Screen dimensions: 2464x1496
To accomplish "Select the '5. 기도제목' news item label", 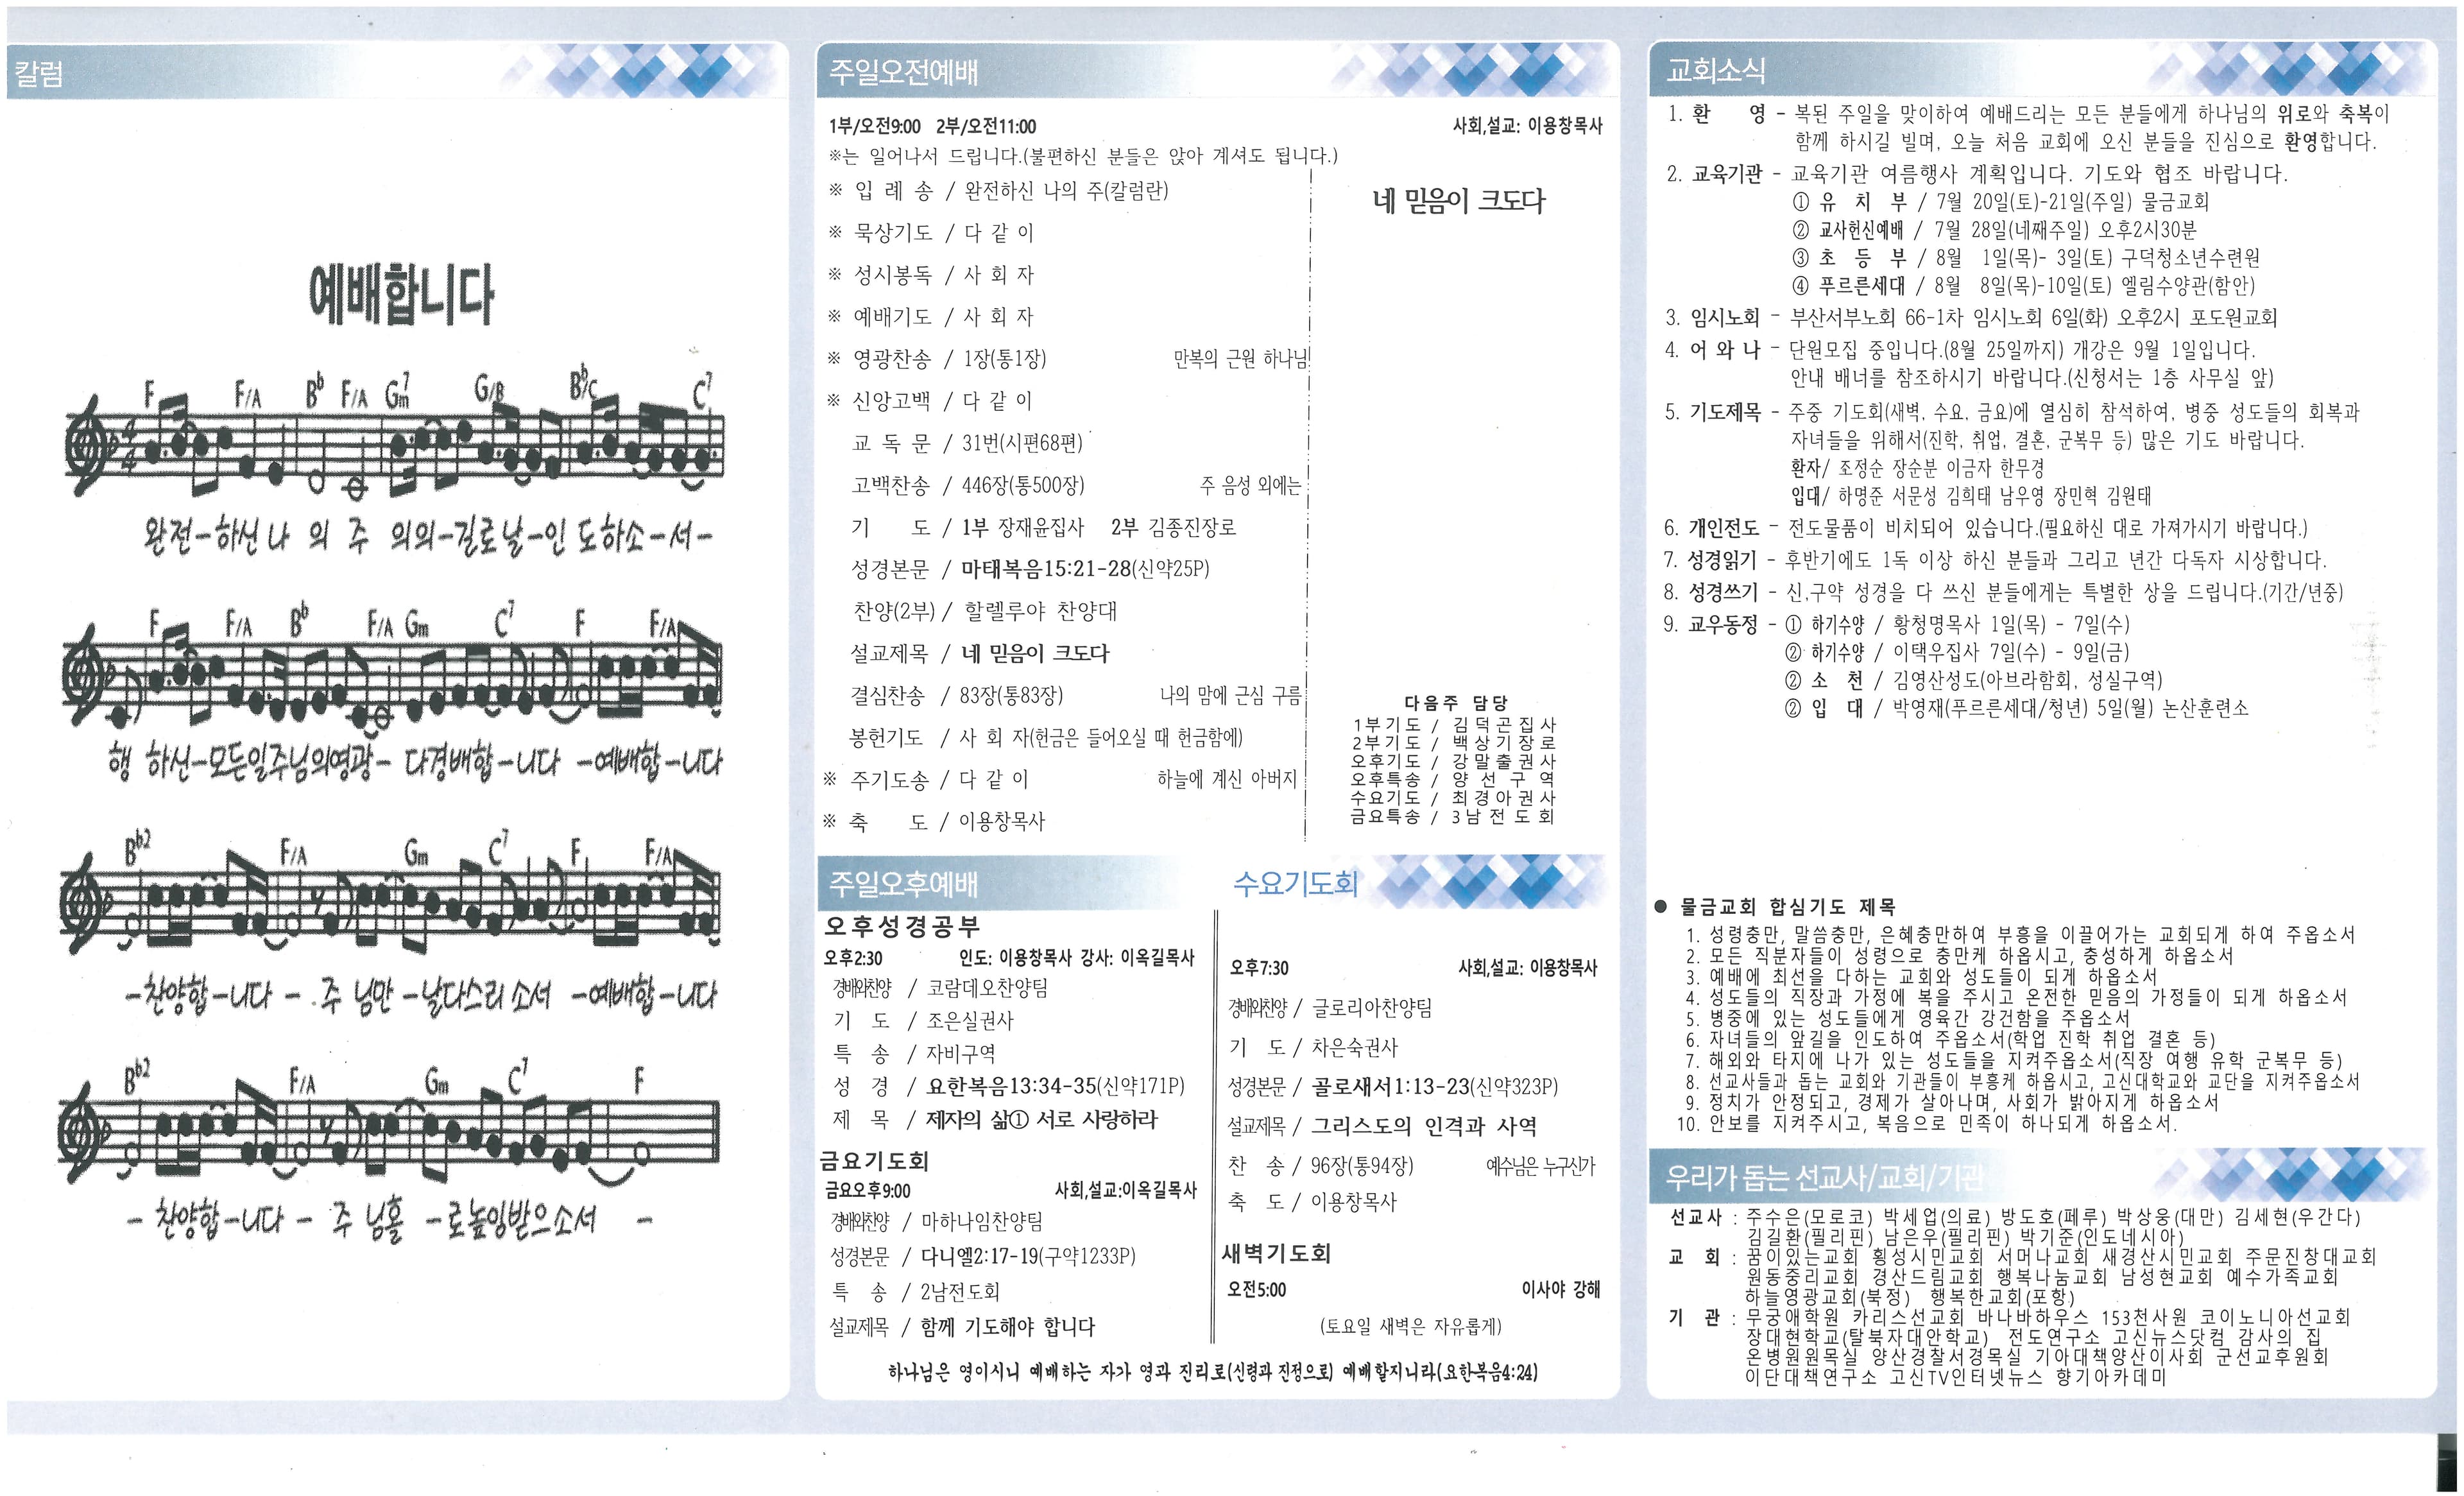I will pyautogui.click(x=1712, y=412).
